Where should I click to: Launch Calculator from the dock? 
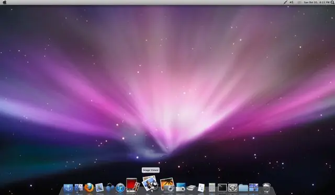pyautogui.click(x=212, y=188)
